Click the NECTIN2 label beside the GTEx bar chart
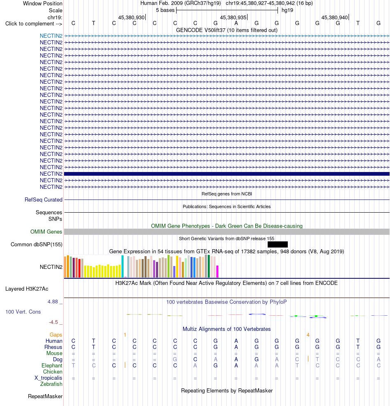The image size is (390, 406). click(51, 267)
